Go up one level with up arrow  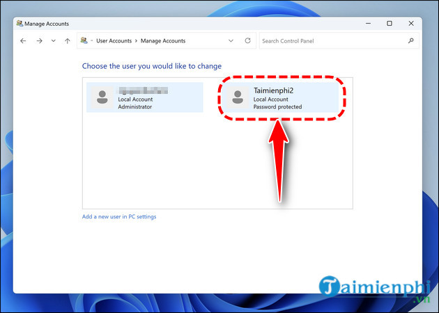click(67, 41)
